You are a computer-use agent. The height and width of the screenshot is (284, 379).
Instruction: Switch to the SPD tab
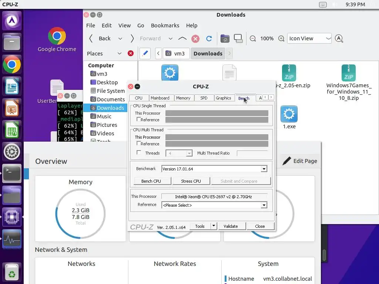pyautogui.click(x=204, y=98)
